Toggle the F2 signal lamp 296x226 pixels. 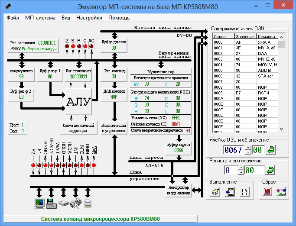(x=33, y=165)
